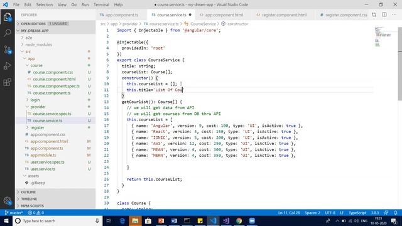This screenshot has width=402, height=226.
Task: Expand the e2e folder
Action: (55, 38)
